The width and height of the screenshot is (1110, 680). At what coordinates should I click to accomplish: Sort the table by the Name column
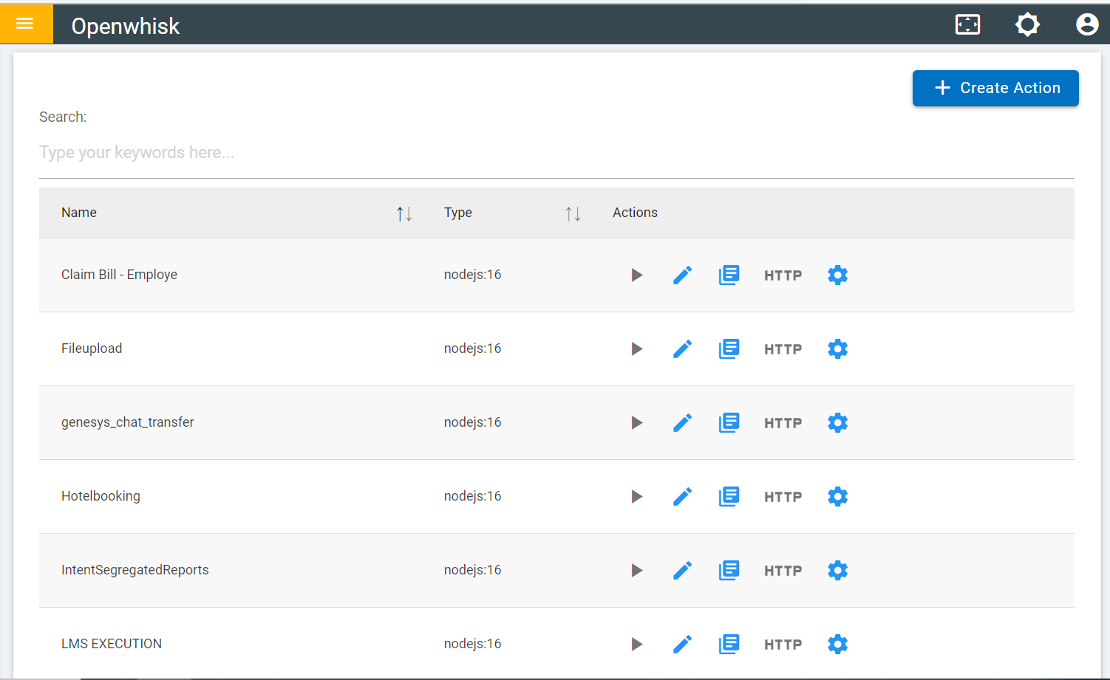click(404, 213)
